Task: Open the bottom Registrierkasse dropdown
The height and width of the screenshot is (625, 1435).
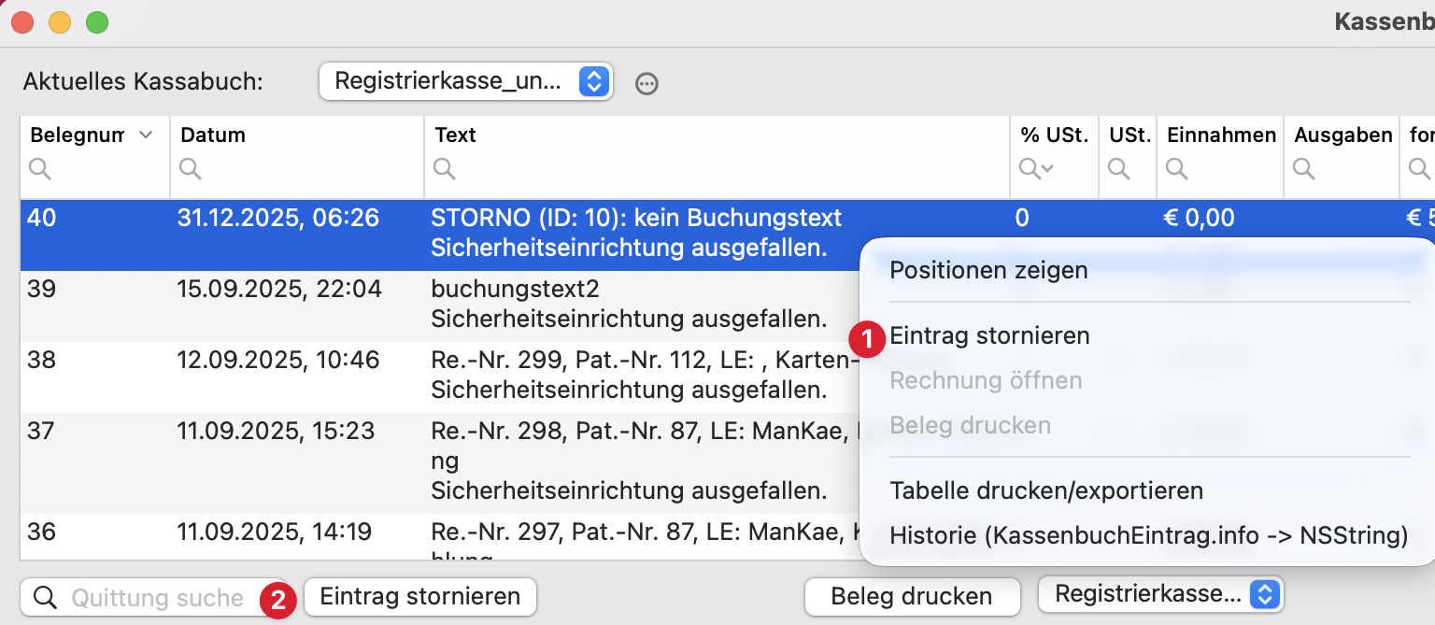Action: coord(1160,594)
